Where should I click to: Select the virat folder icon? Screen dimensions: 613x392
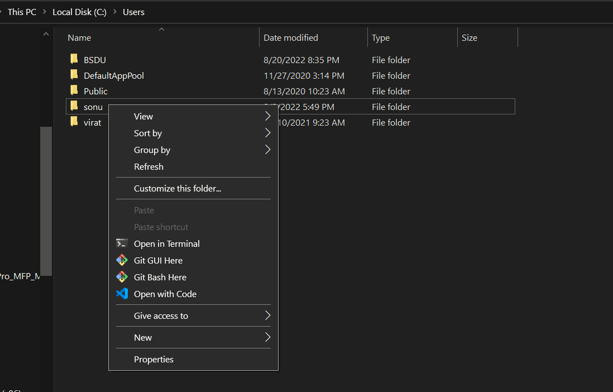point(74,122)
